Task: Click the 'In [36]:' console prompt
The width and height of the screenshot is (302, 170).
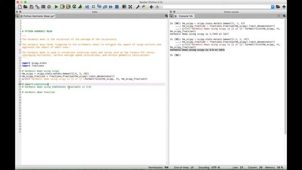Action: coord(175,55)
